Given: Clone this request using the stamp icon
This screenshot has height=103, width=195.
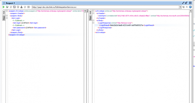Looking at the screenshot, I should pos(21,7).
